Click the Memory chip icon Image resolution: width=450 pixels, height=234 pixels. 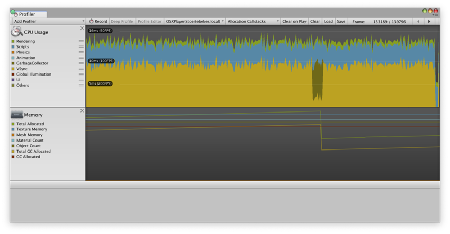[16, 115]
